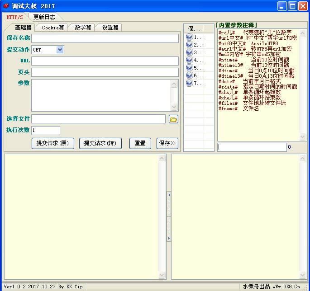The image size is (310, 291).
Task: Select saved item icon in row 1
Action: point(189,37)
